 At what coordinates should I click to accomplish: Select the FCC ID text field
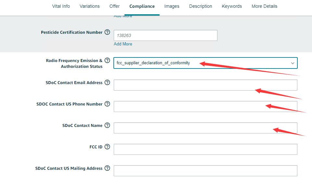point(205,149)
